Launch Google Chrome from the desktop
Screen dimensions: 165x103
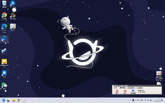click(x=4, y=16)
